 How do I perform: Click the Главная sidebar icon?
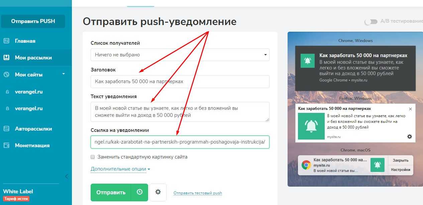6,41
